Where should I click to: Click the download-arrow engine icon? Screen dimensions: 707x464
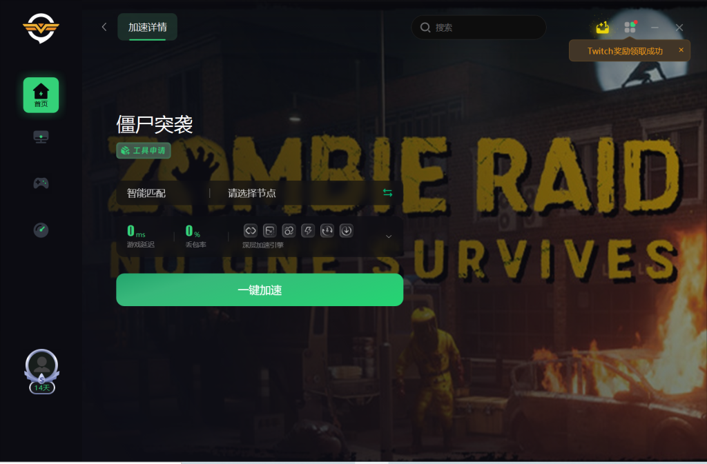(347, 231)
